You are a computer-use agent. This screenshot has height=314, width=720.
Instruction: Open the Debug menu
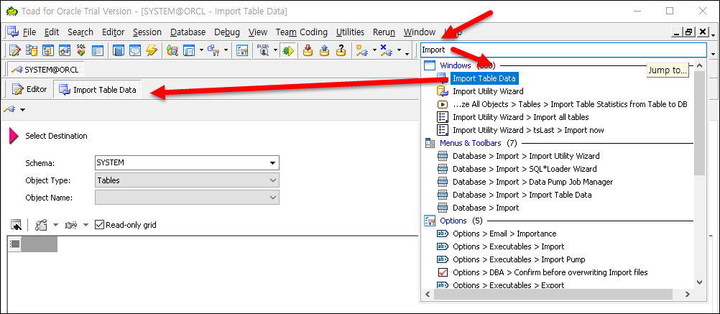[227, 32]
